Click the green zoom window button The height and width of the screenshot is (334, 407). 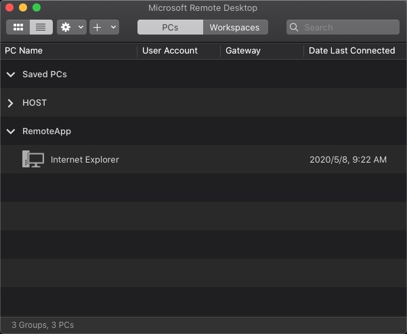pos(37,7)
